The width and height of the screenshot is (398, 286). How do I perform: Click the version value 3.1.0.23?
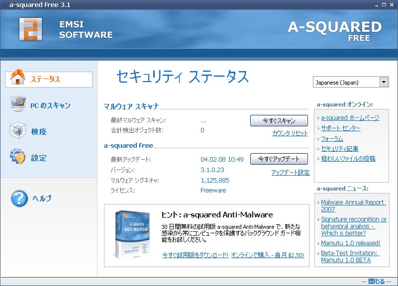pos(212,170)
